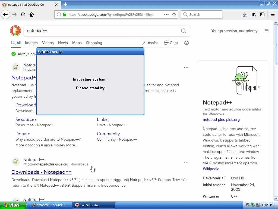Open the Firefox hamburger menu
Screen dimensions: 278x209
[273, 14]
